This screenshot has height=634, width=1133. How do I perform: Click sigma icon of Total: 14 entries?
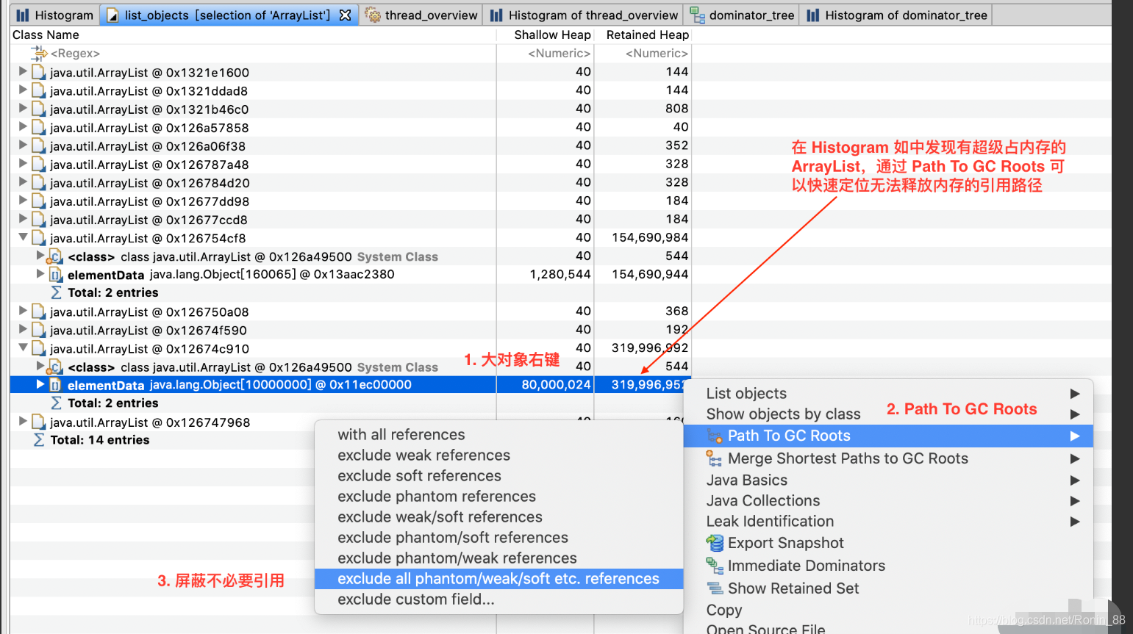(x=39, y=439)
